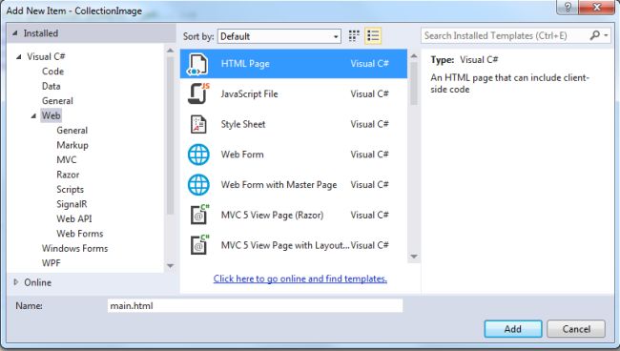This screenshot has width=620, height=351.
Task: Select the Windows Forms category
Action: 74,248
